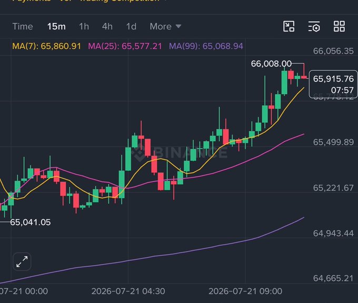This screenshot has height=303, width=358.
Task: Click the 2026-07-21 04:30 time label
Action: (128, 291)
